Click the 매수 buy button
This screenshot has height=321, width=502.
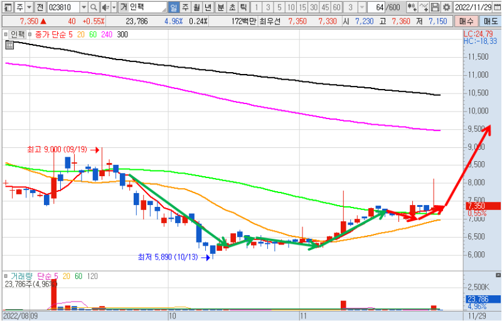(466, 21)
